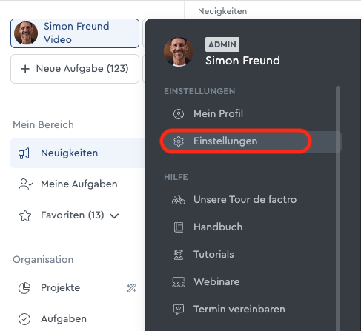
Task: Create a task with Neue Aufgabe (123)
Action: tap(75, 69)
